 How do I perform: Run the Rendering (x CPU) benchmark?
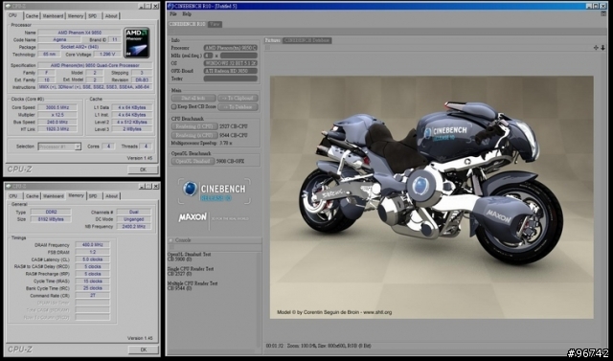pos(193,135)
